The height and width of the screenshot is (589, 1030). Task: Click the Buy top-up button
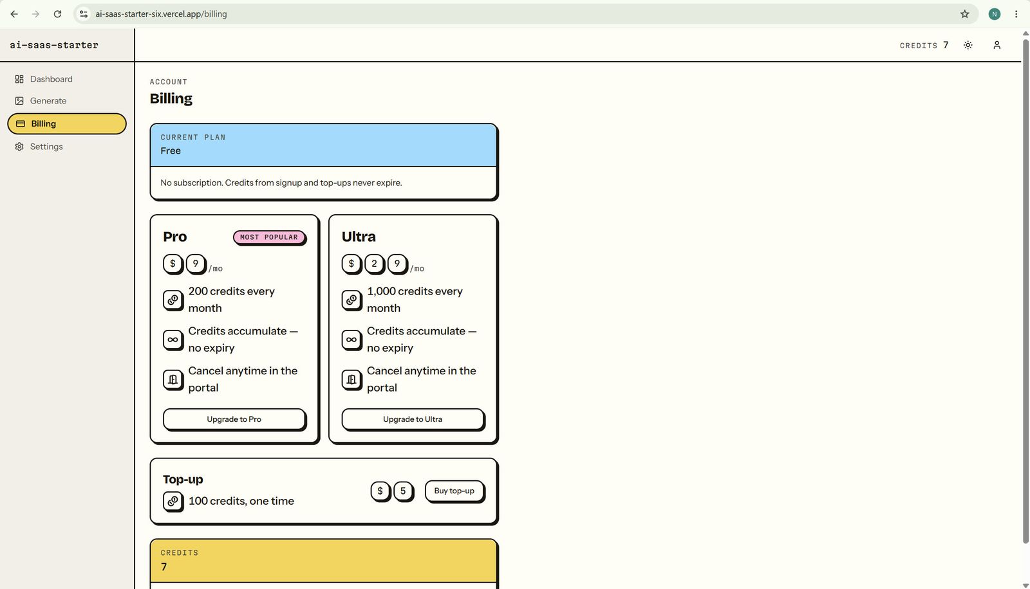pyautogui.click(x=454, y=491)
